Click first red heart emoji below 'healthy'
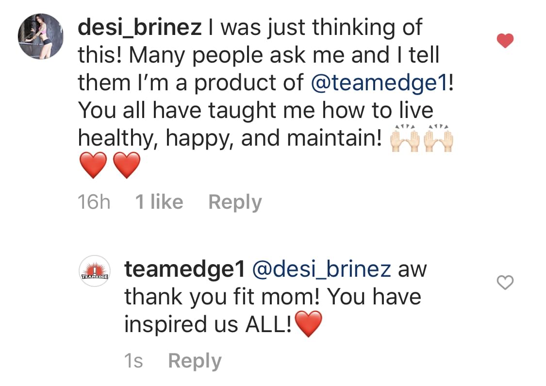The height and width of the screenshot is (386, 546). (93, 165)
